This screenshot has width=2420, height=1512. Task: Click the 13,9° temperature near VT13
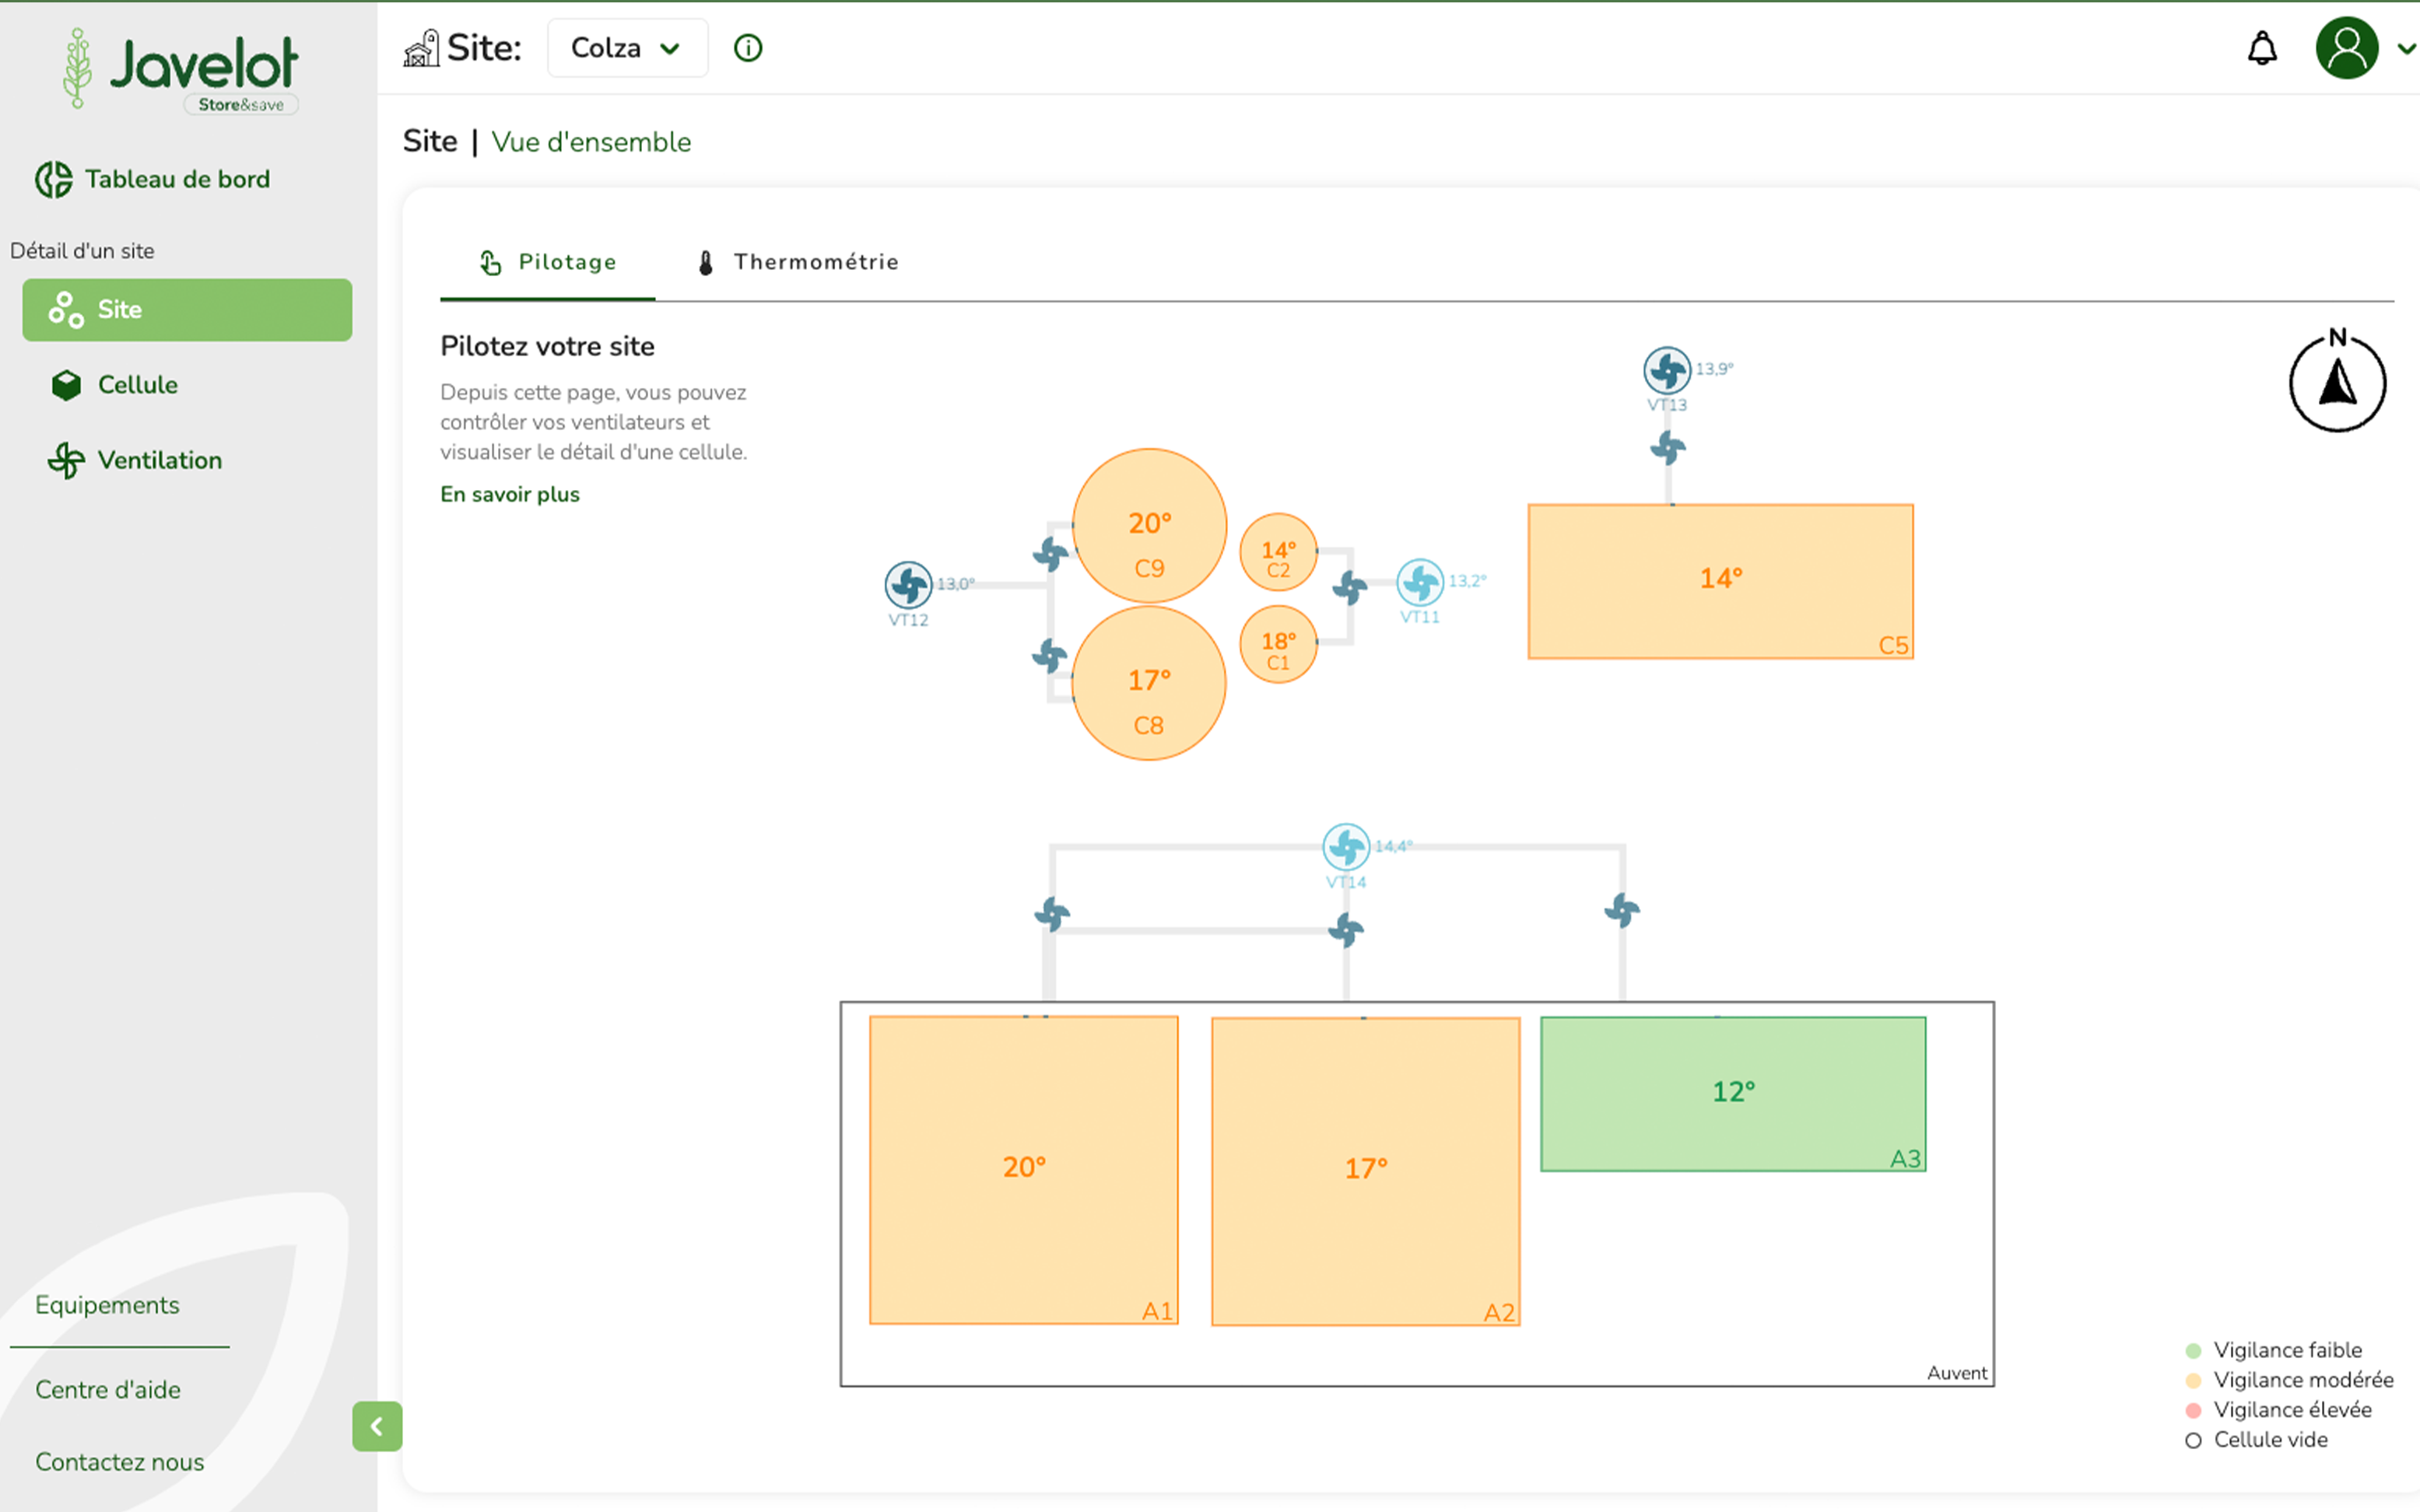(1713, 369)
